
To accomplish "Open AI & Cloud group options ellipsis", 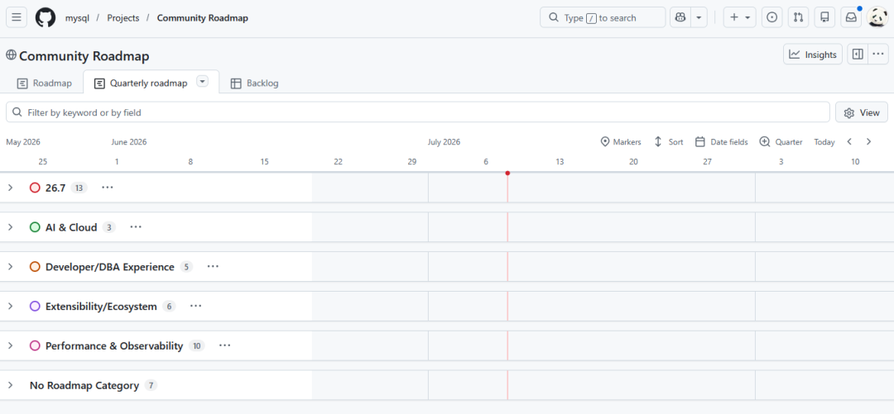I will pyautogui.click(x=135, y=226).
